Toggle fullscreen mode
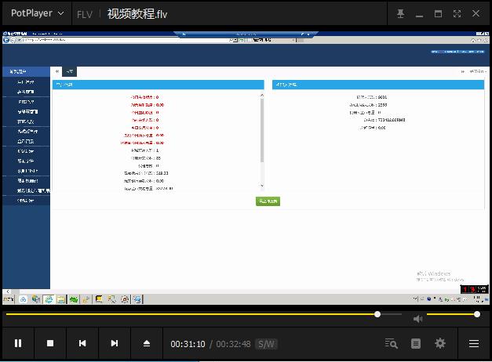The image size is (492, 362). [x=457, y=14]
